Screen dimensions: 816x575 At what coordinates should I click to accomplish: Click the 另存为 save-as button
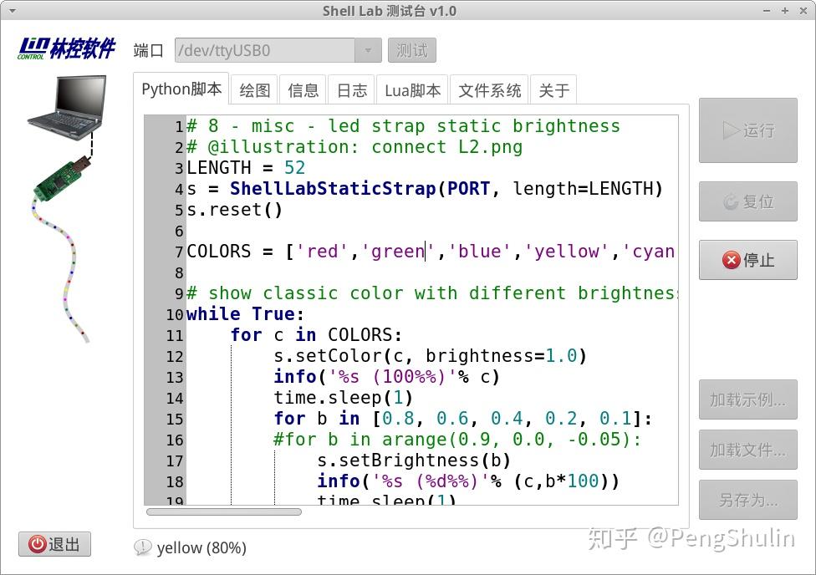pos(747,500)
